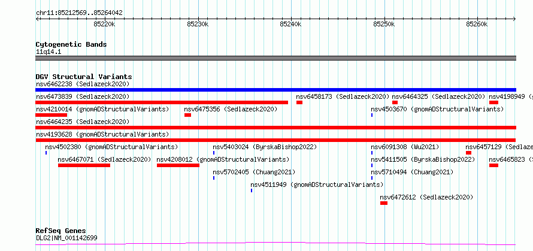Click the full-width red nsv6464235 bar

tap(275, 128)
